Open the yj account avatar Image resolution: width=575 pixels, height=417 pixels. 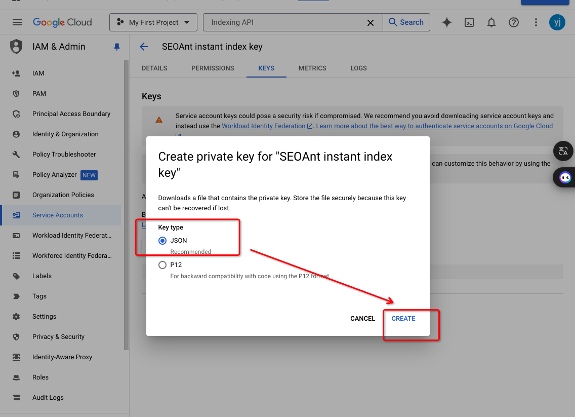557,22
